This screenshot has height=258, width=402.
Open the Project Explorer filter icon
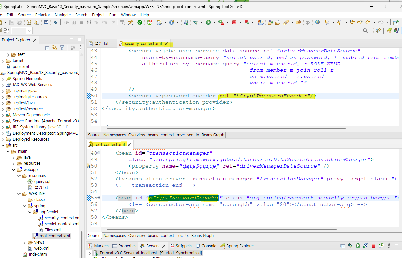click(62, 48)
